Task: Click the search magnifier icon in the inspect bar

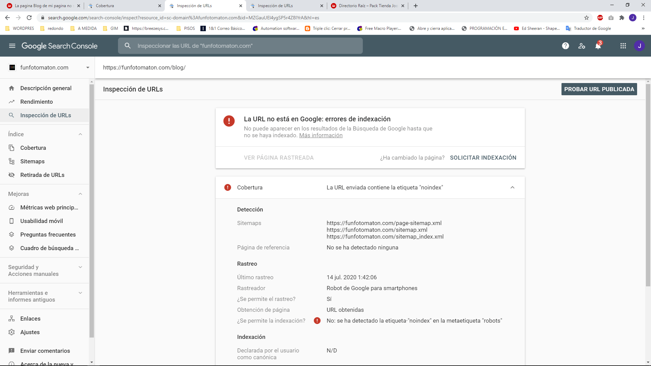Action: coord(127,46)
